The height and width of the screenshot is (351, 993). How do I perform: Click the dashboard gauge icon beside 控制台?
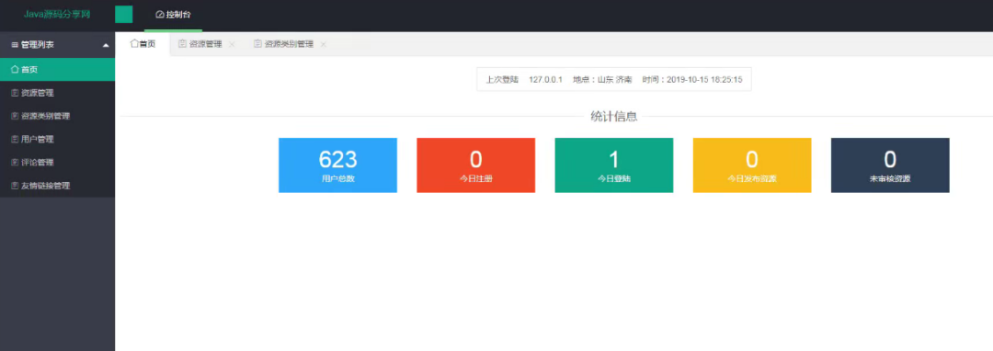pyautogui.click(x=160, y=14)
